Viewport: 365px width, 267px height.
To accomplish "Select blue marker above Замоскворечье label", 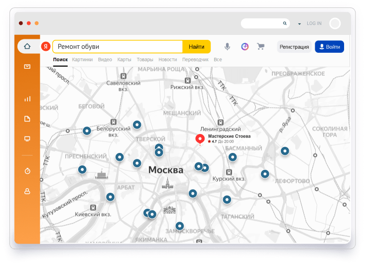I will pyautogui.click(x=179, y=226).
